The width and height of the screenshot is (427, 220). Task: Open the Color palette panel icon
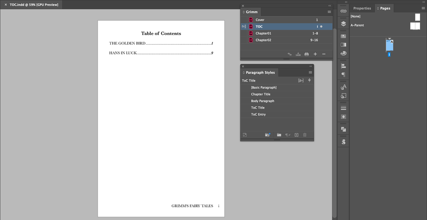344,53
